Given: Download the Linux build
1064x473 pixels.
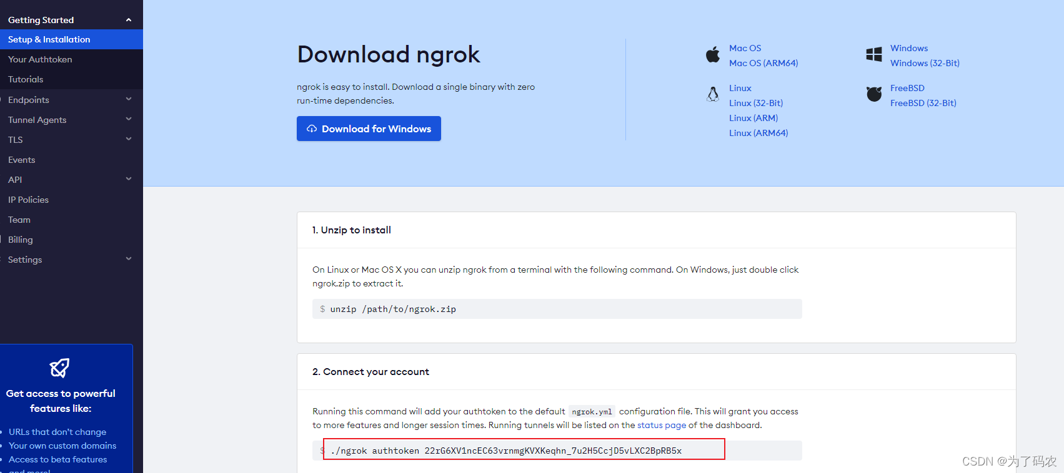Looking at the screenshot, I should click(x=740, y=88).
